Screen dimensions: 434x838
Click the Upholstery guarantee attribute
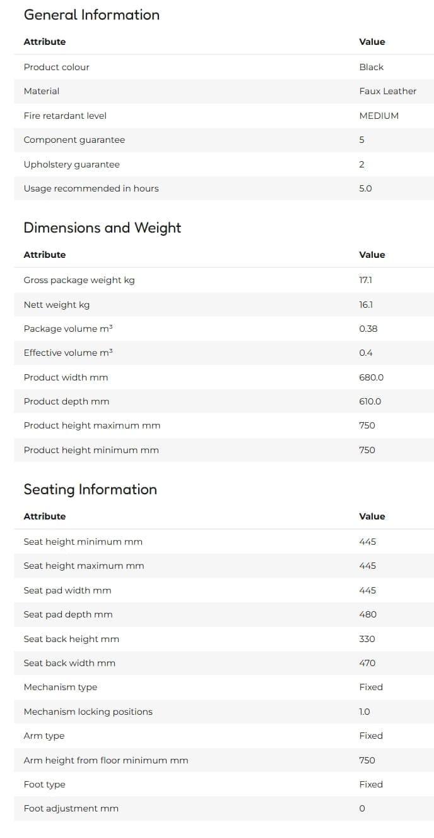(x=71, y=164)
